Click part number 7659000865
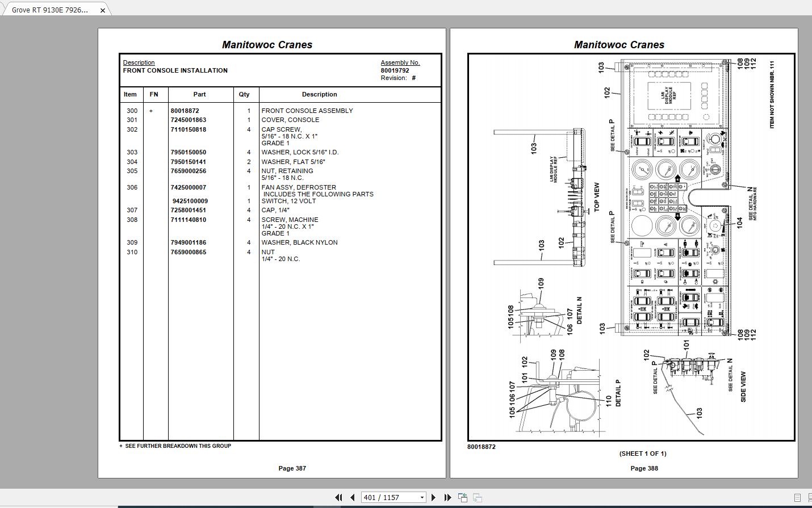 pyautogui.click(x=189, y=252)
